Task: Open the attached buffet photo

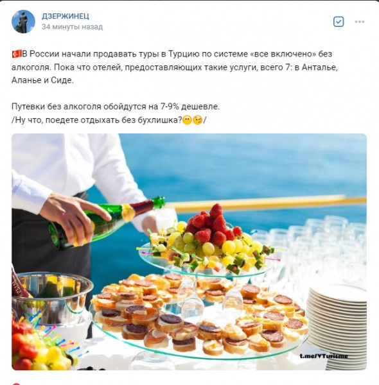Action: (189, 252)
